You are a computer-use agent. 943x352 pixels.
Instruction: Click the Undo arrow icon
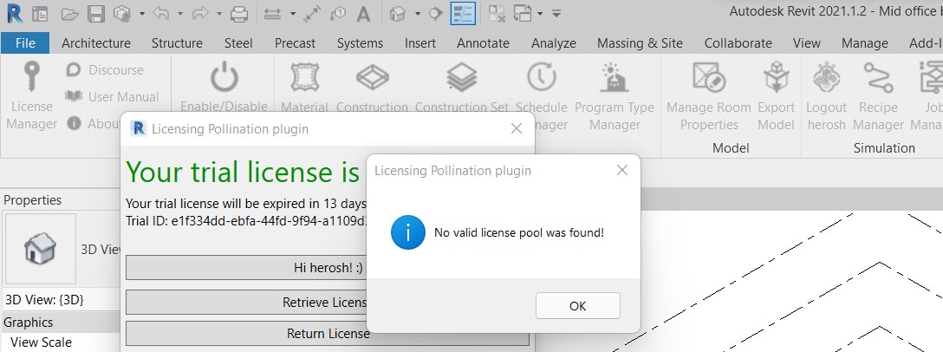click(x=160, y=13)
